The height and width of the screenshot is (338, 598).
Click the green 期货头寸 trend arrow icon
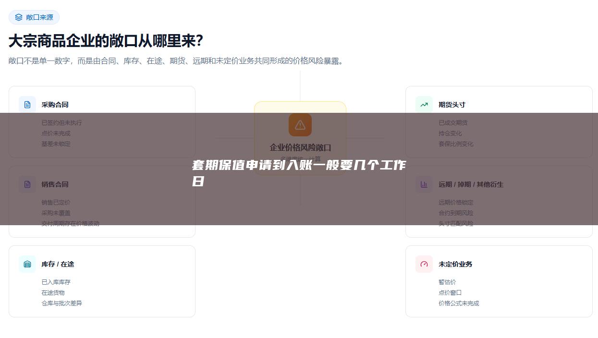point(424,105)
